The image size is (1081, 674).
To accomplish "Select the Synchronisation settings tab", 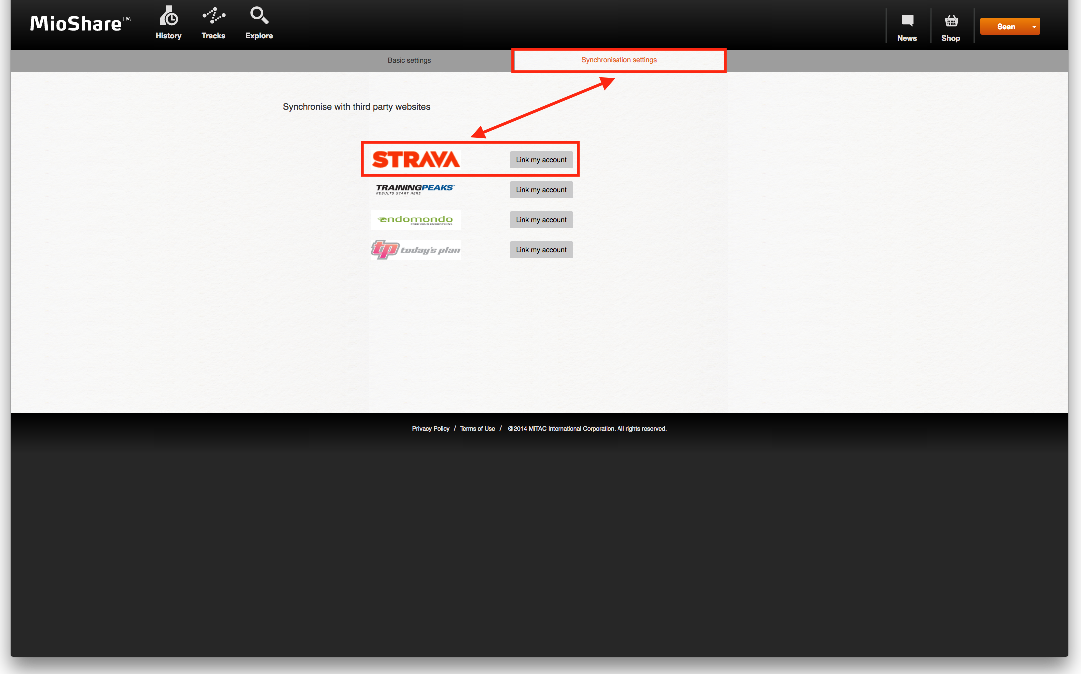I will click(x=619, y=60).
